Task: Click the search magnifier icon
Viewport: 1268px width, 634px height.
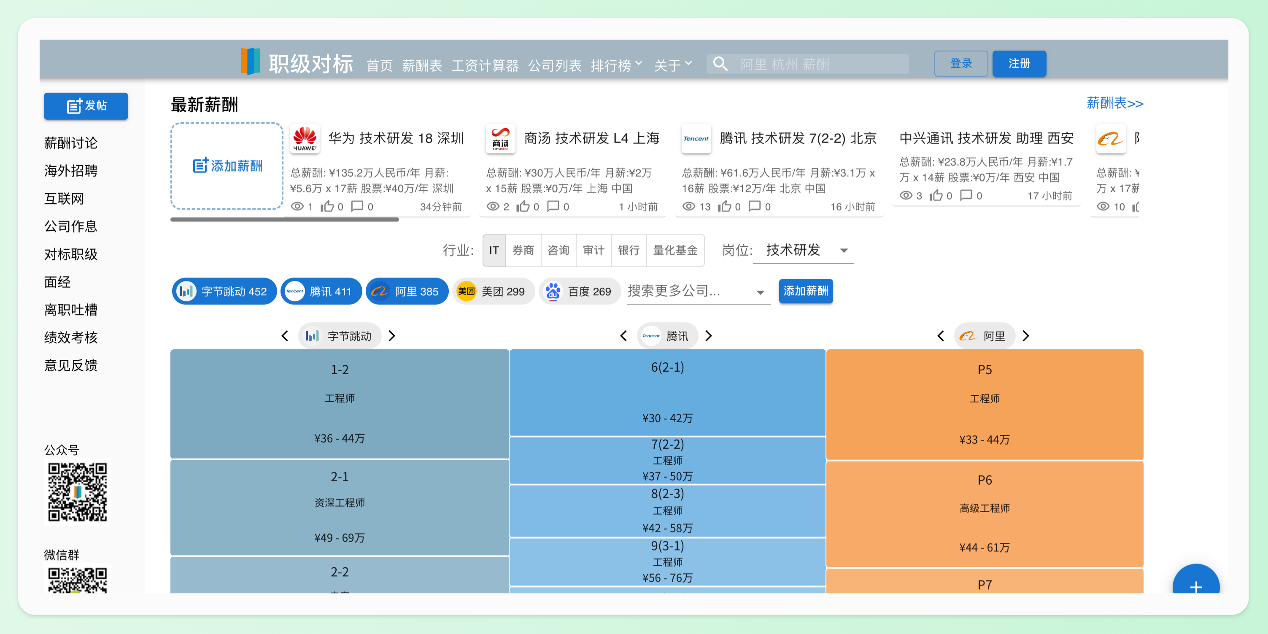Action: click(720, 64)
